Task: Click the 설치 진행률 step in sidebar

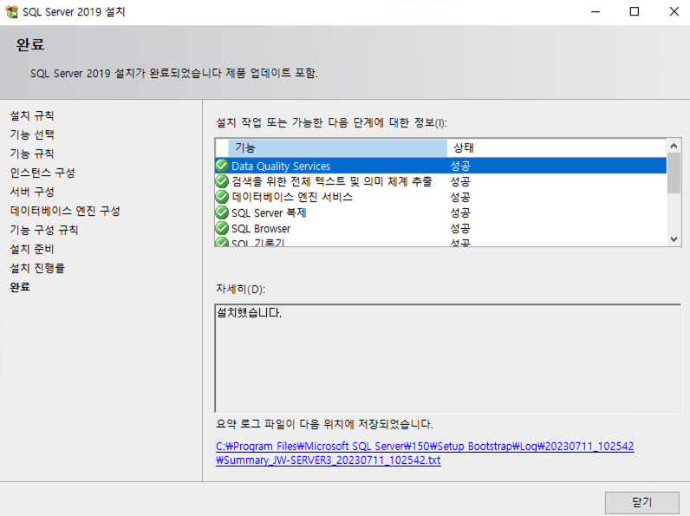Action: coord(37,268)
